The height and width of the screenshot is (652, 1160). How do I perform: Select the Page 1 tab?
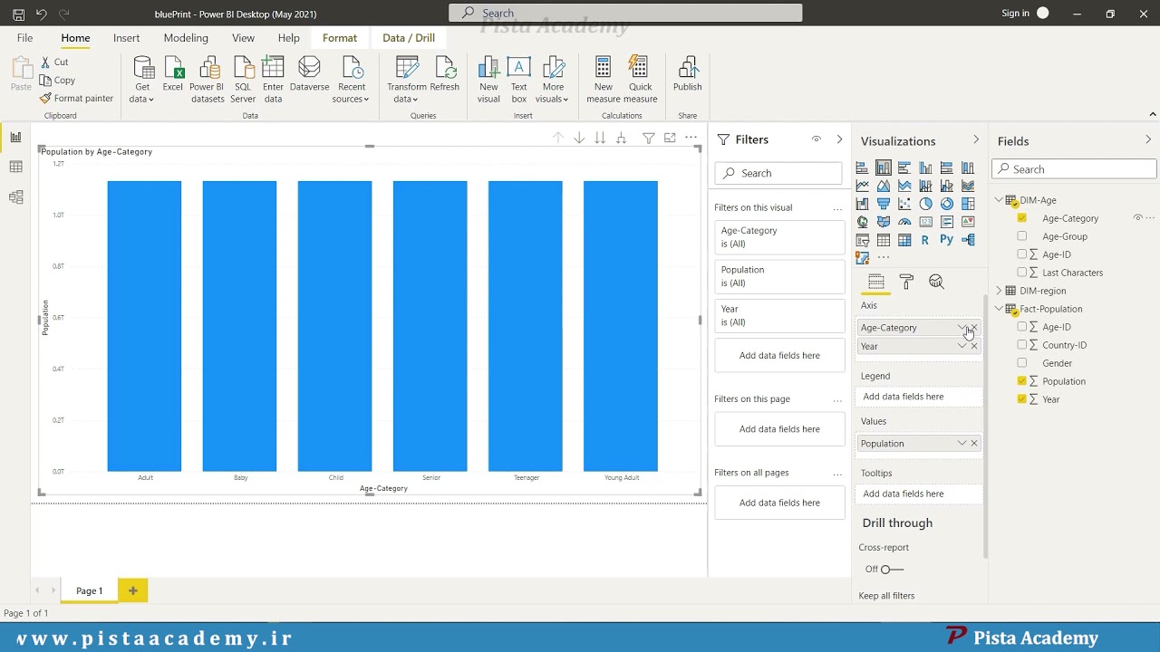(89, 590)
